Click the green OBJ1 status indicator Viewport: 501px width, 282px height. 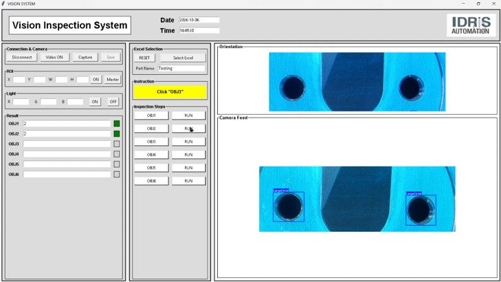[x=117, y=123]
